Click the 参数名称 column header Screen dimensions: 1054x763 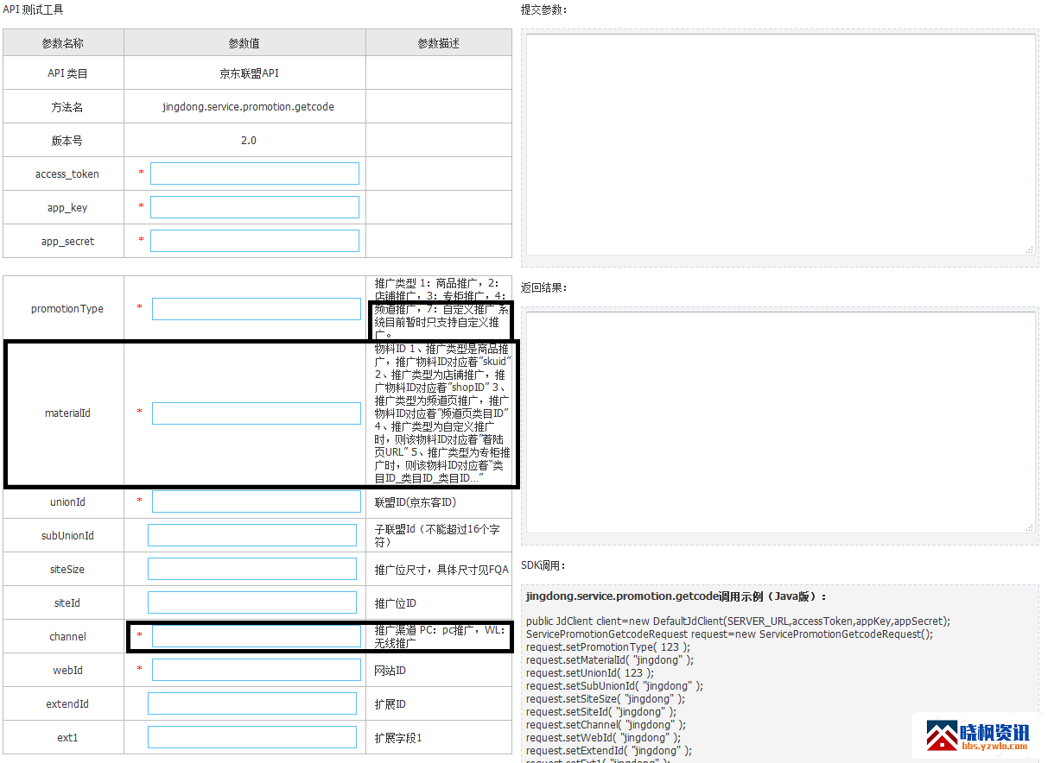point(63,43)
